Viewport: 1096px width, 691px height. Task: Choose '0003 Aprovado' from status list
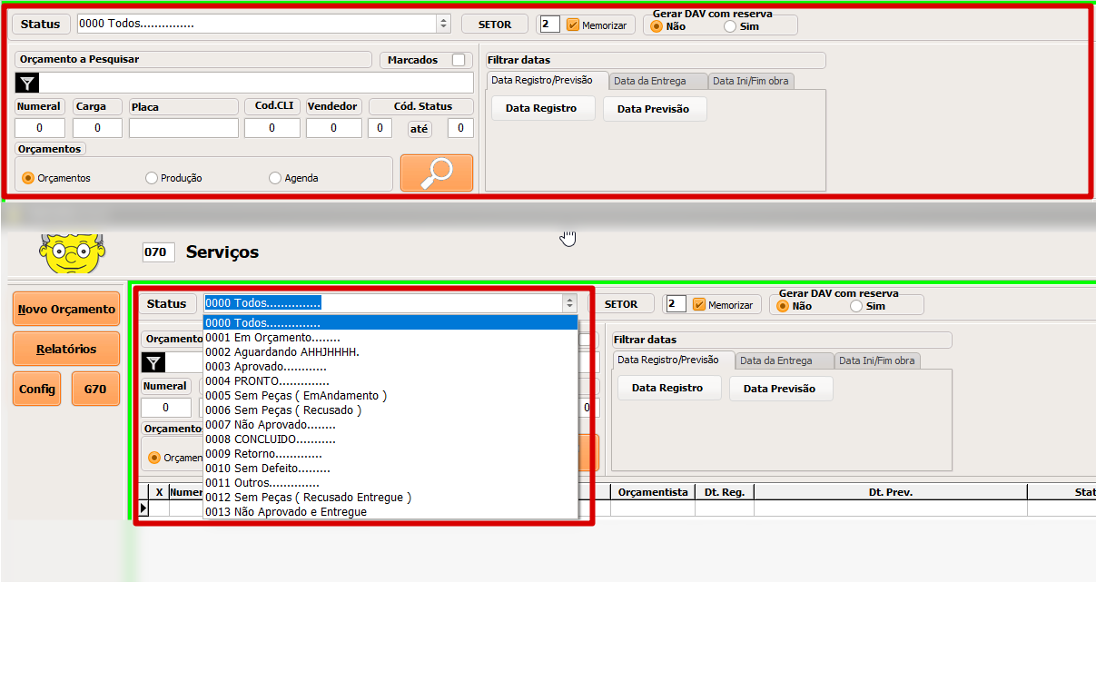(x=265, y=367)
